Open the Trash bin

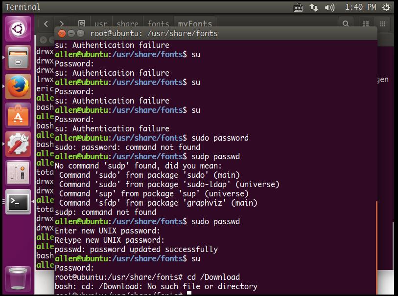(x=18, y=278)
